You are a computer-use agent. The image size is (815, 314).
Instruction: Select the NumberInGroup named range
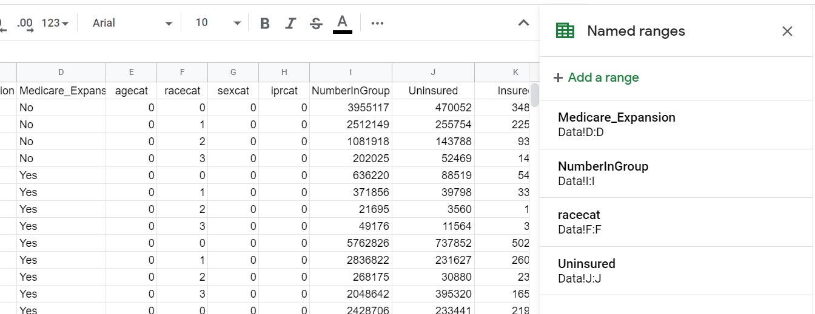676,174
